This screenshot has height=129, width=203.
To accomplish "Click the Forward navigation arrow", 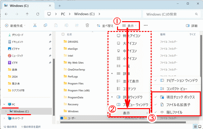I will [17, 14].
